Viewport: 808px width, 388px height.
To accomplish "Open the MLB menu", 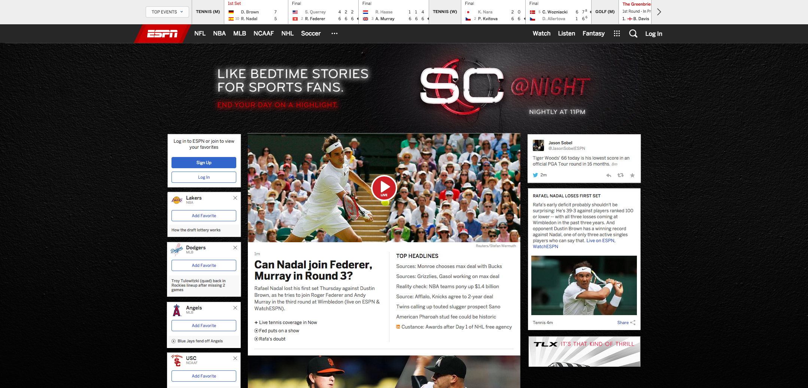I will pyautogui.click(x=240, y=33).
